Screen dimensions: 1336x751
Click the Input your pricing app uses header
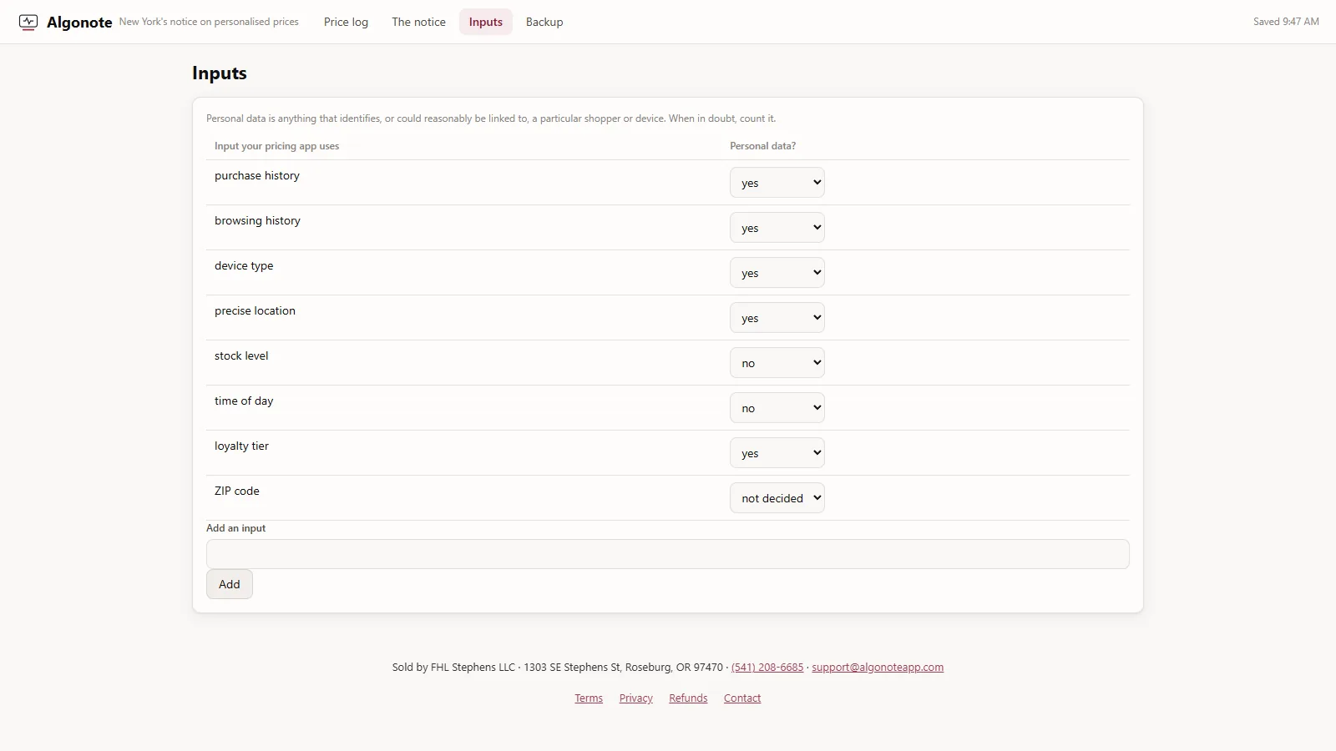click(276, 146)
